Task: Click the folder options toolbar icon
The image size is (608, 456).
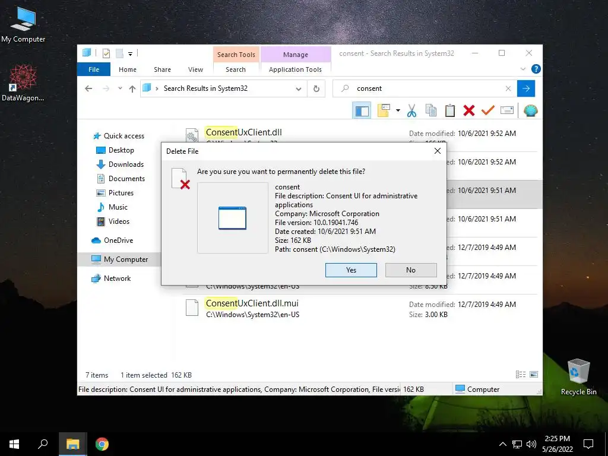Action: coord(384,111)
